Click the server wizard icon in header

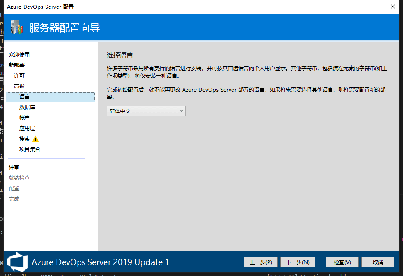click(x=16, y=28)
